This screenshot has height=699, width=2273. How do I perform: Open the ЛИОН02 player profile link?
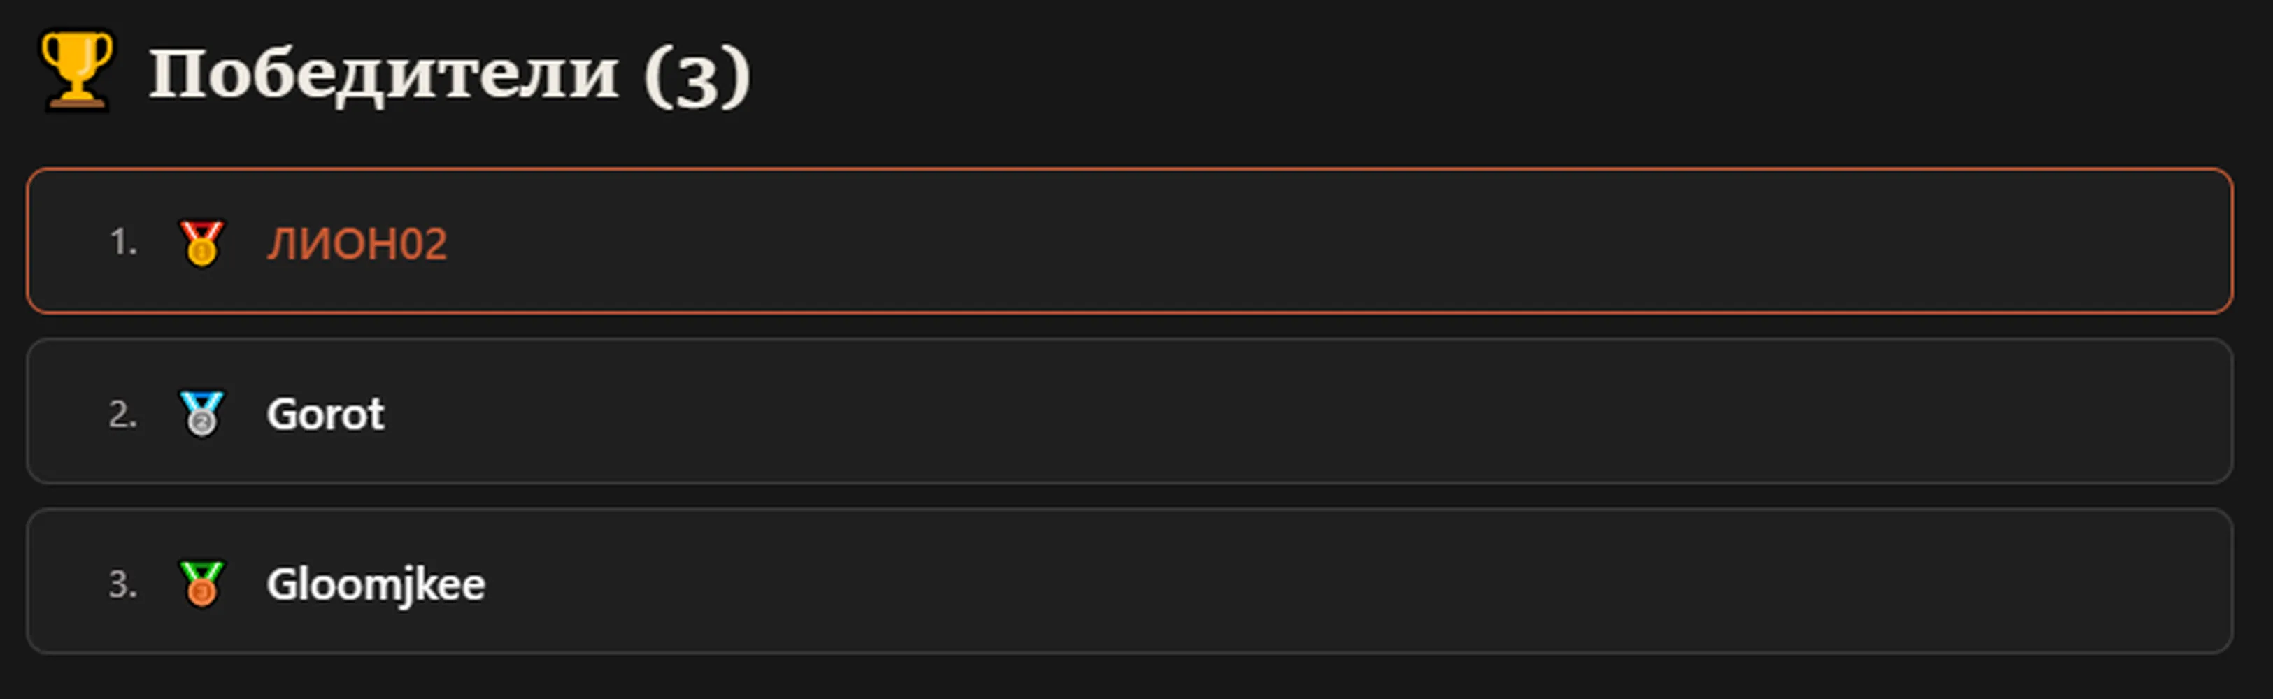(357, 243)
